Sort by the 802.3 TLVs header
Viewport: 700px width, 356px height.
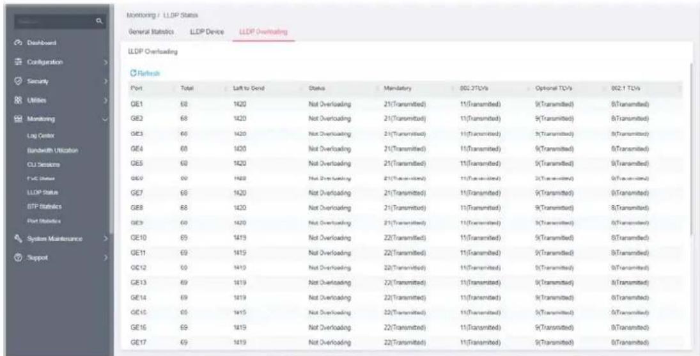[x=473, y=88]
